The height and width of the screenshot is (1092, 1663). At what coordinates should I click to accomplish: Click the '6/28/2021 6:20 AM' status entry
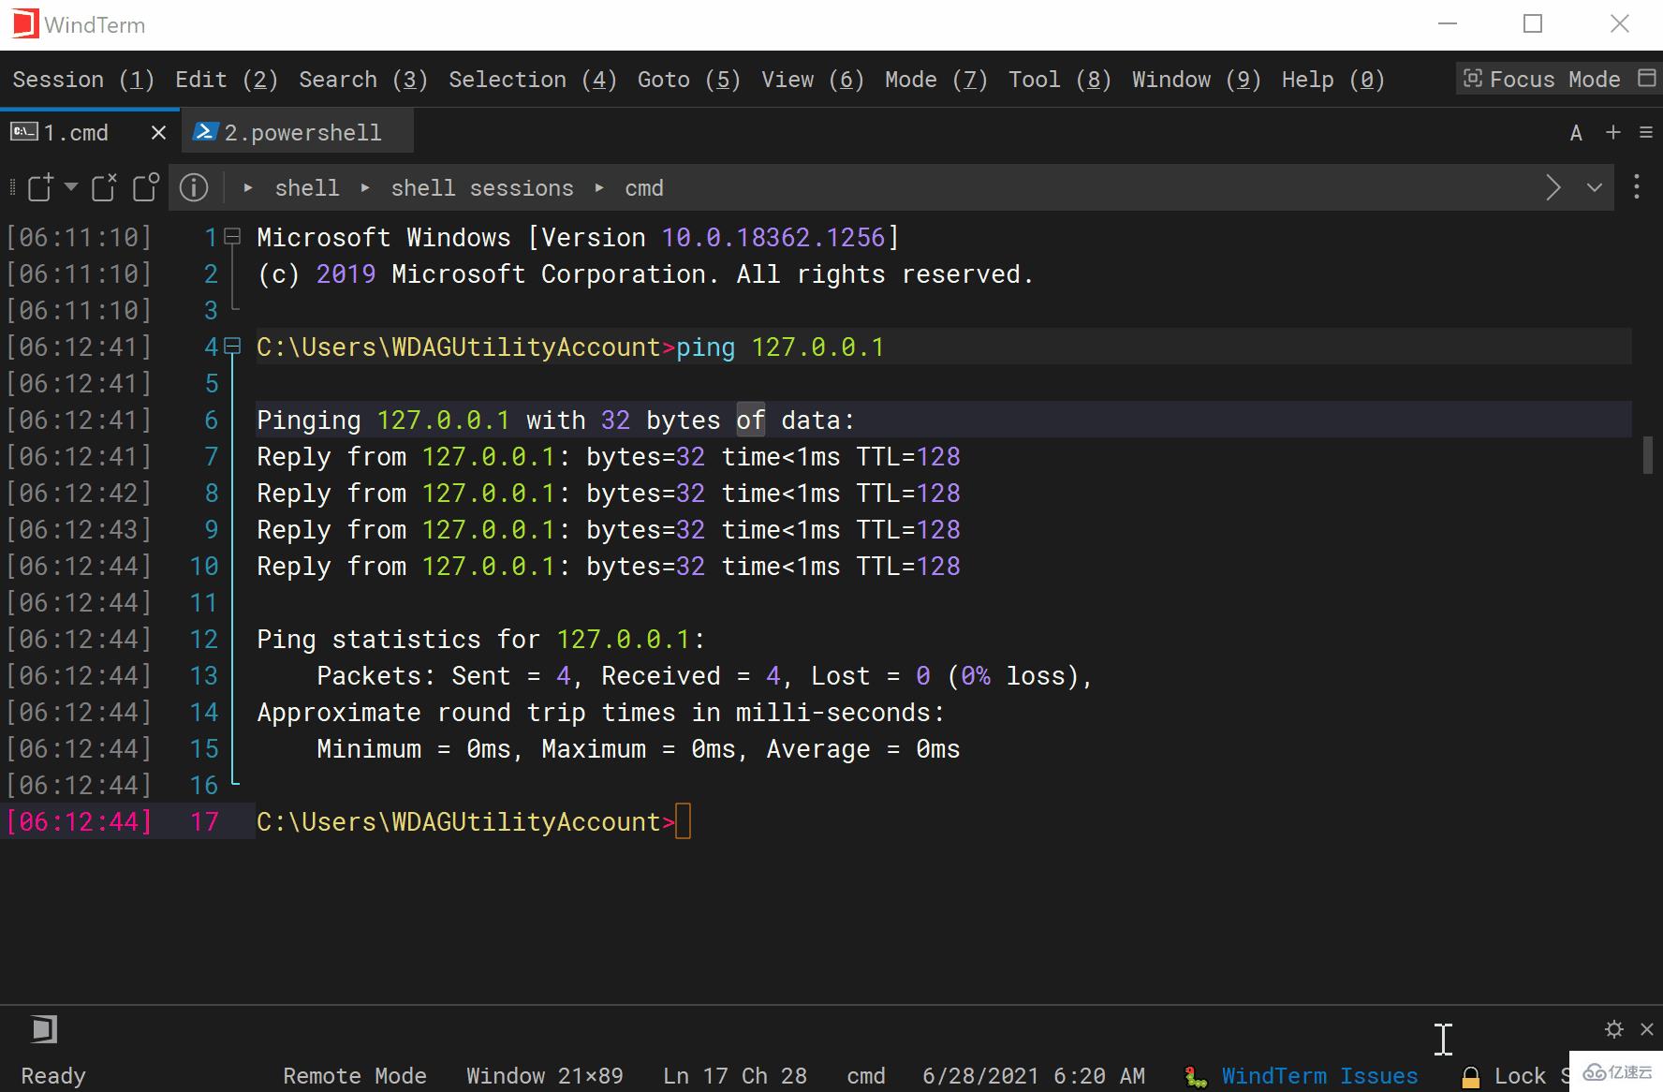coord(1034,1076)
